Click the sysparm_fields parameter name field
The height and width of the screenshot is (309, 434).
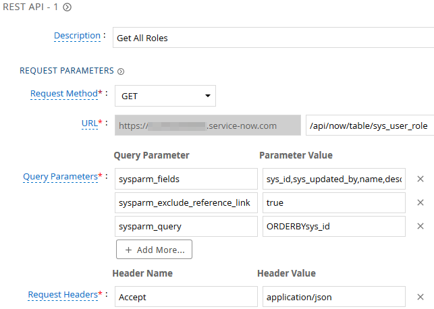[x=186, y=179]
